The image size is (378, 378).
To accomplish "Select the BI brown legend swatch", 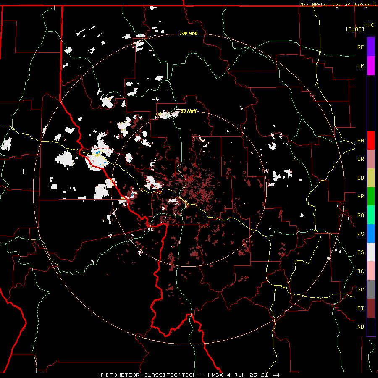I will [x=371, y=308].
